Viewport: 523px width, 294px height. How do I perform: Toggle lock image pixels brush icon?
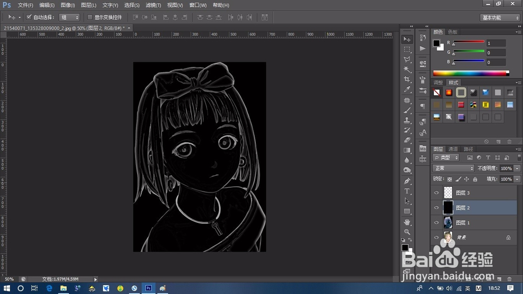(458, 179)
